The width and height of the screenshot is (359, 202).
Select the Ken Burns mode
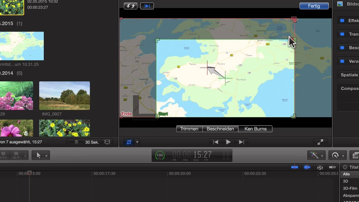[x=255, y=129]
